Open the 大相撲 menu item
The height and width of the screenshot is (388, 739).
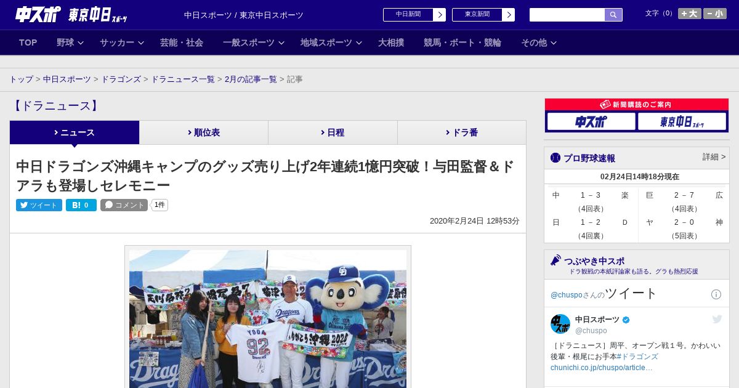[x=391, y=42]
